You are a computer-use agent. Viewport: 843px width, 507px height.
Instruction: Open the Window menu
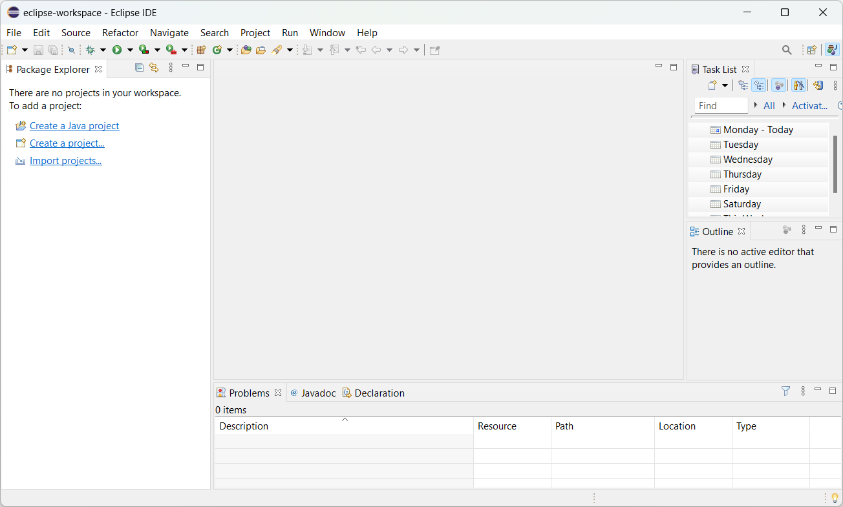(x=327, y=32)
